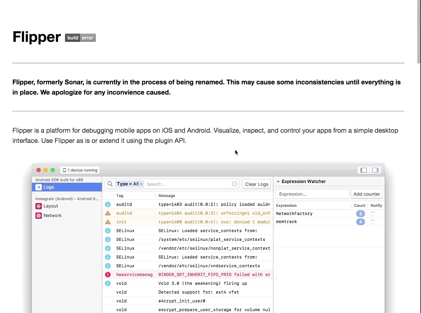Click the Count column header
This screenshot has width=421, height=313.
[359, 205]
